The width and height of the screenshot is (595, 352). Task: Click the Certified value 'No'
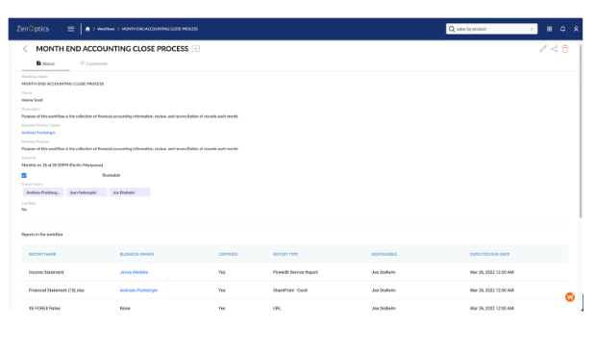tap(24, 210)
